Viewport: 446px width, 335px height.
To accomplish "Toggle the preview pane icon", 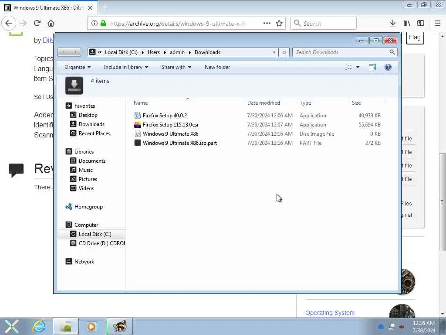I will 372,67.
